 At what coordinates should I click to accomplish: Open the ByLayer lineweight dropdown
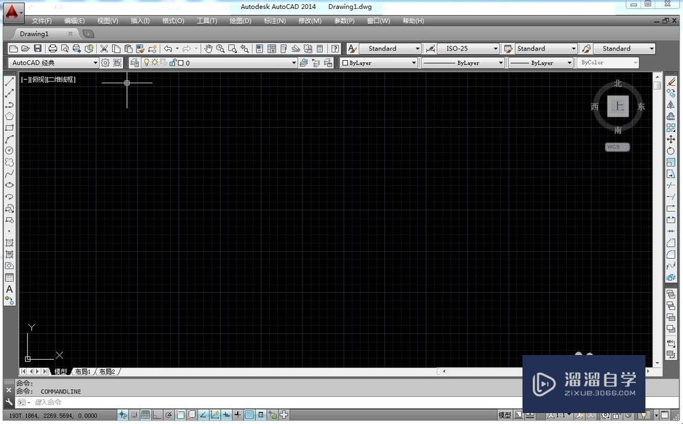coord(569,63)
